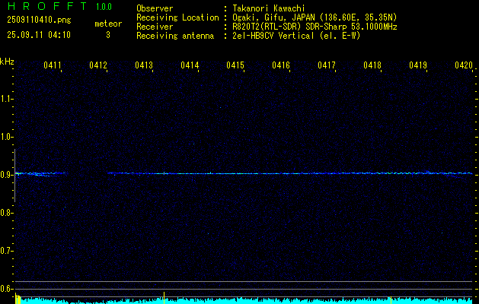Image resolution: width=479 pixels, height=304 pixels.
Task: Click the 0.6 kHz axis label
Action: tap(6, 289)
